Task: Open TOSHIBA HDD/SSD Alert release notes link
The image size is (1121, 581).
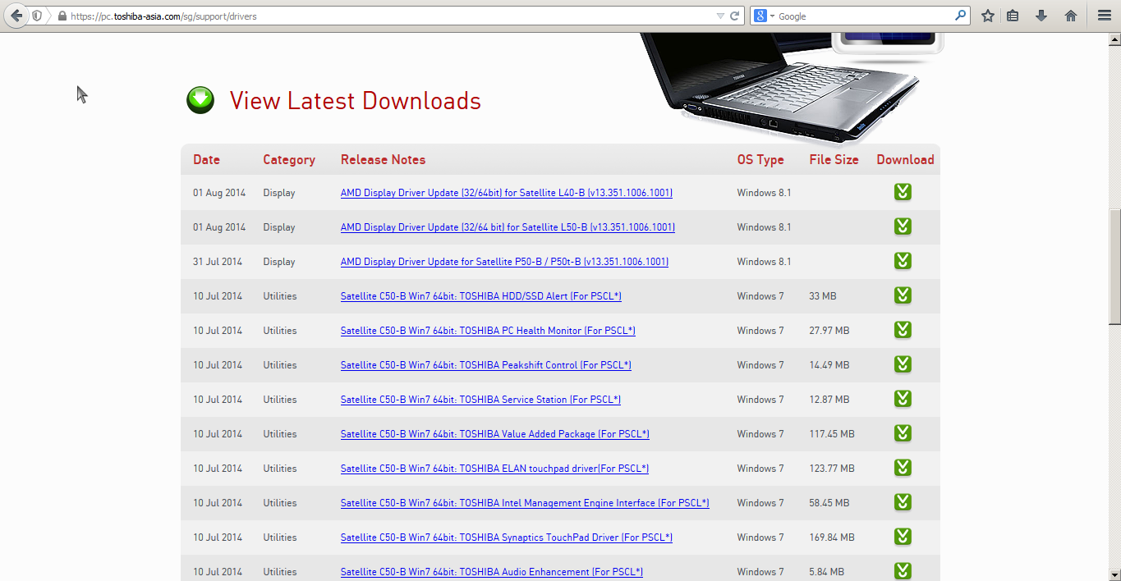Action: point(480,296)
